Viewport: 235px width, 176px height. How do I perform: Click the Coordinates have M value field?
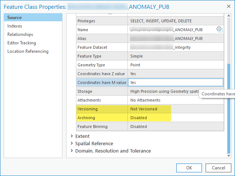(x=176, y=82)
